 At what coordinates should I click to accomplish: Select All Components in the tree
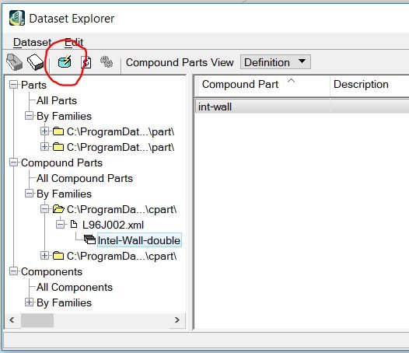pyautogui.click(x=75, y=287)
